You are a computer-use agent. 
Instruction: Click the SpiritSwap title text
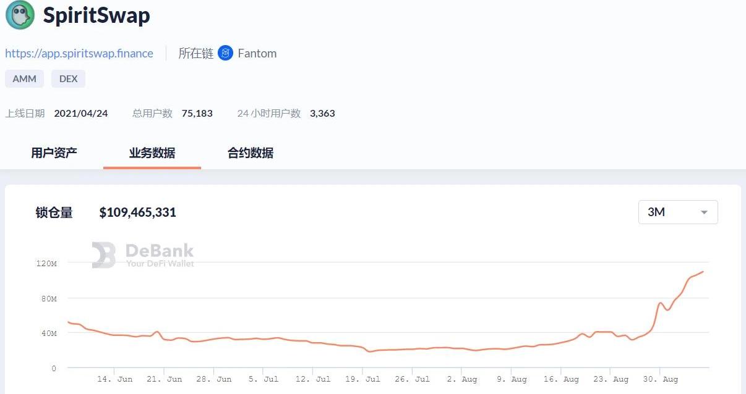click(96, 15)
